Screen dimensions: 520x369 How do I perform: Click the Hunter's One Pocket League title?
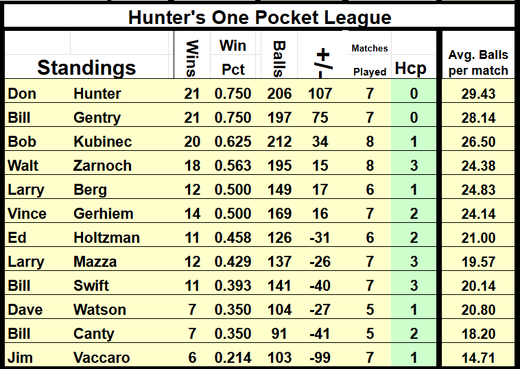point(259,18)
